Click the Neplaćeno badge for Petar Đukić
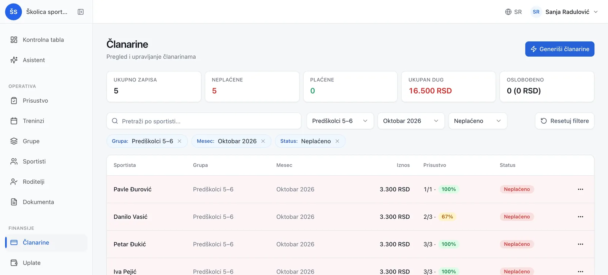608x275 pixels. (517, 244)
